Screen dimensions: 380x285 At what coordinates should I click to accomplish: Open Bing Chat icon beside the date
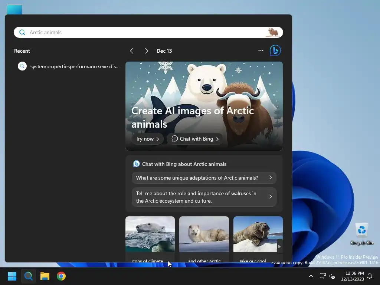coord(275,50)
